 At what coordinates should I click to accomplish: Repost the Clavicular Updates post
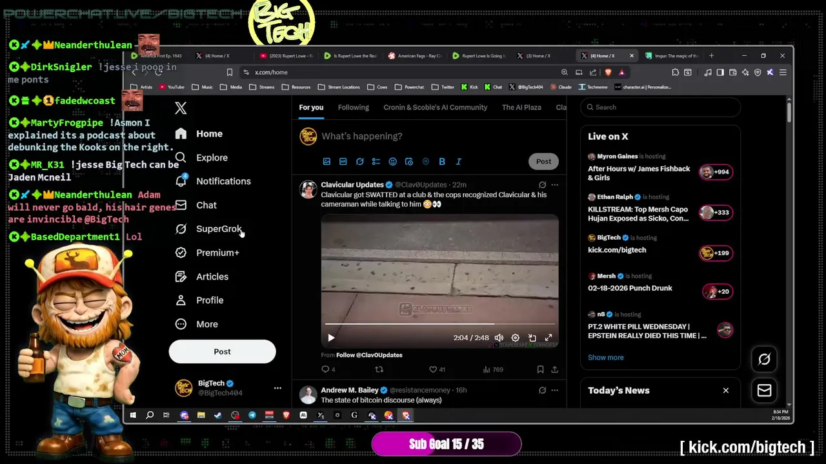coord(379,369)
